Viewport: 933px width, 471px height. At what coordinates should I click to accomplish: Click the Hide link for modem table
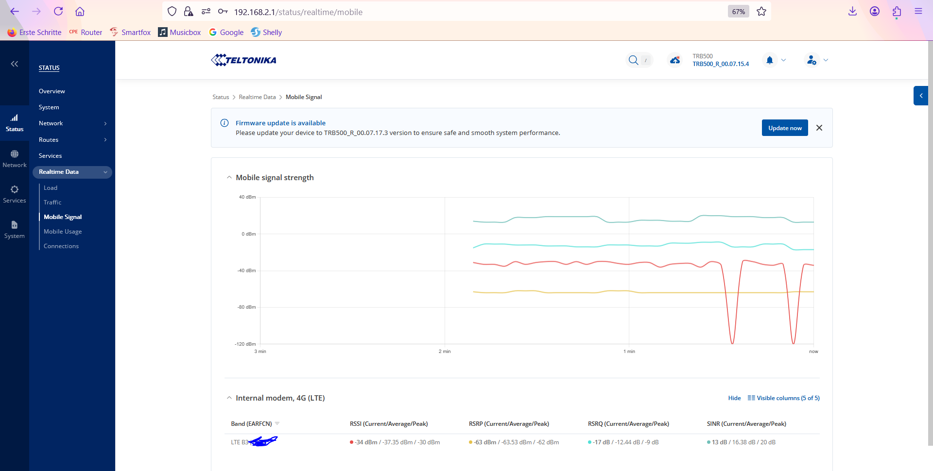coord(734,398)
